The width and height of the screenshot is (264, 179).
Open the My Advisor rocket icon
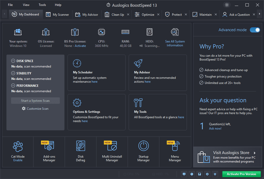138,63
